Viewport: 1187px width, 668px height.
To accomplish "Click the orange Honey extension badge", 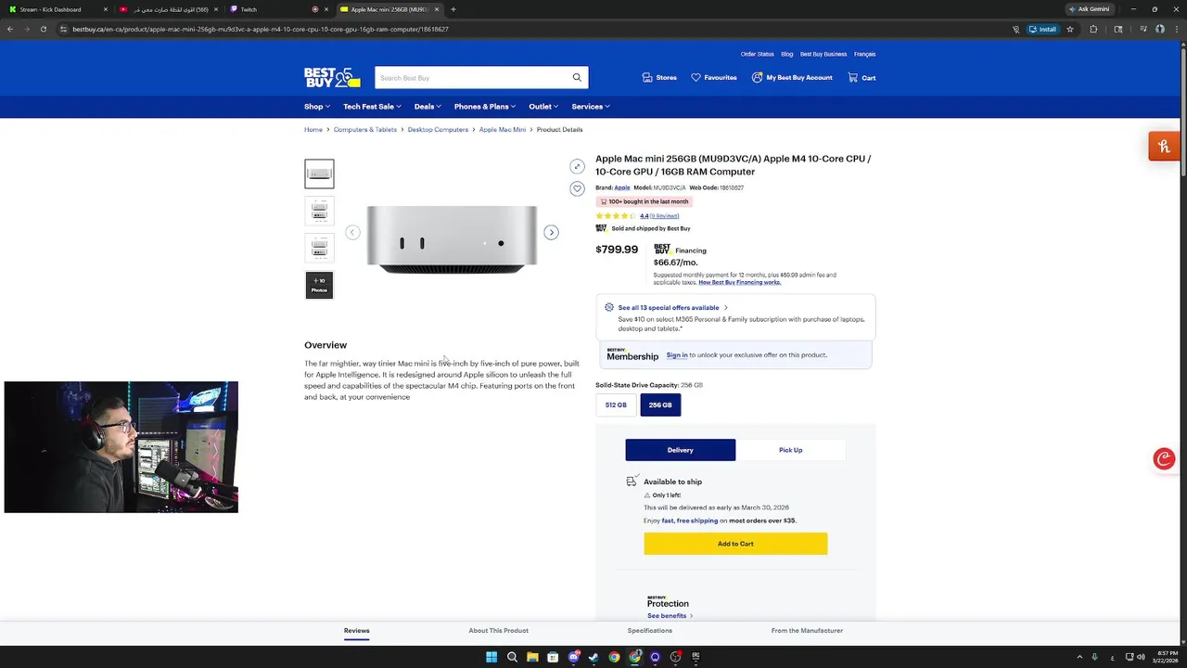I will pos(1164,147).
